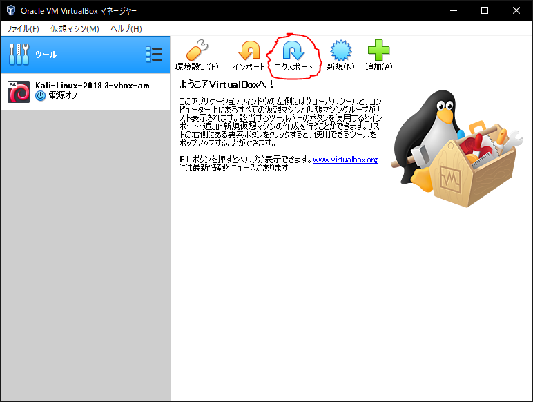Screen dimensions: 533x402
Task: Click the ようこそVirtualBoxへ！ heading text
Action: (226, 84)
